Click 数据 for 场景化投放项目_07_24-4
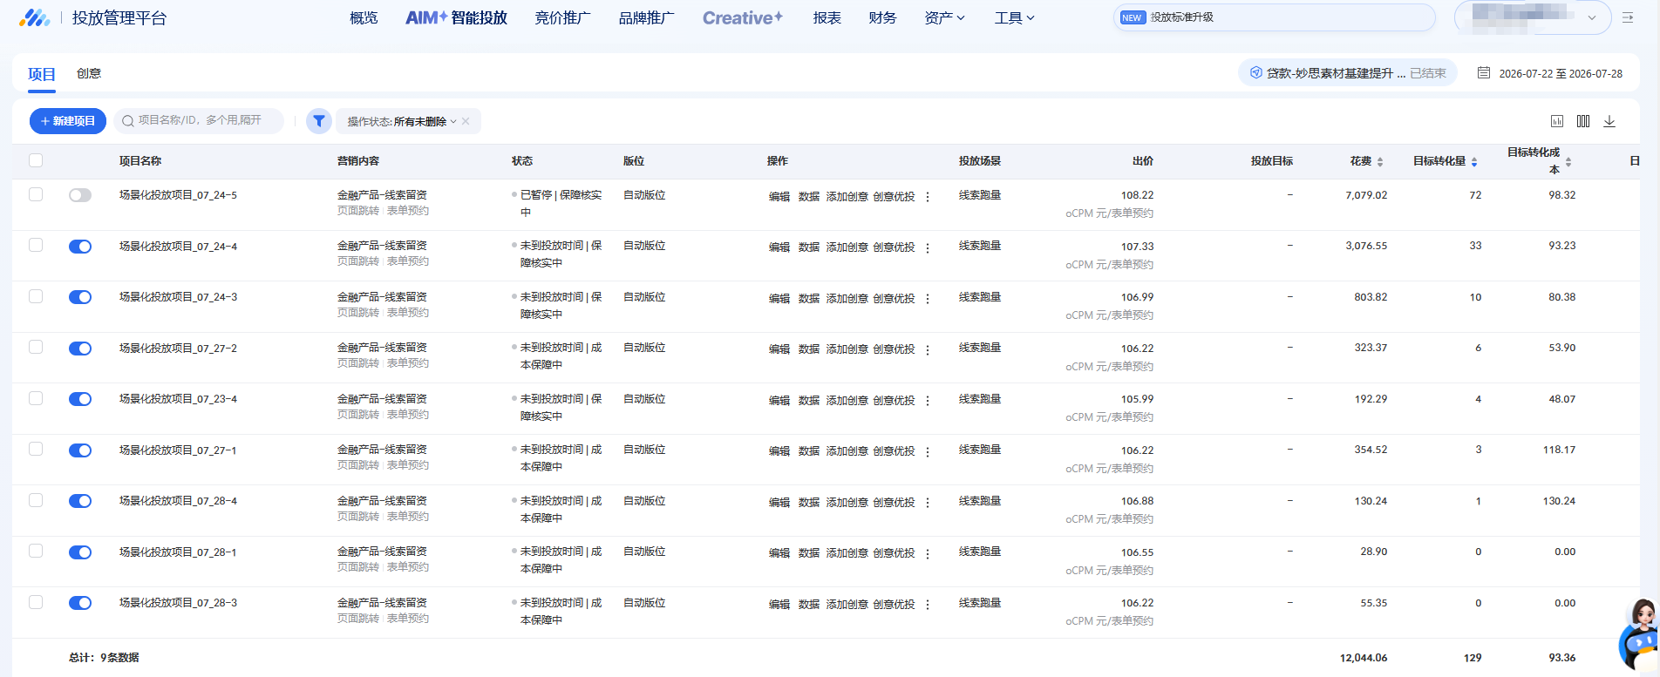The width and height of the screenshot is (1660, 677). click(809, 247)
